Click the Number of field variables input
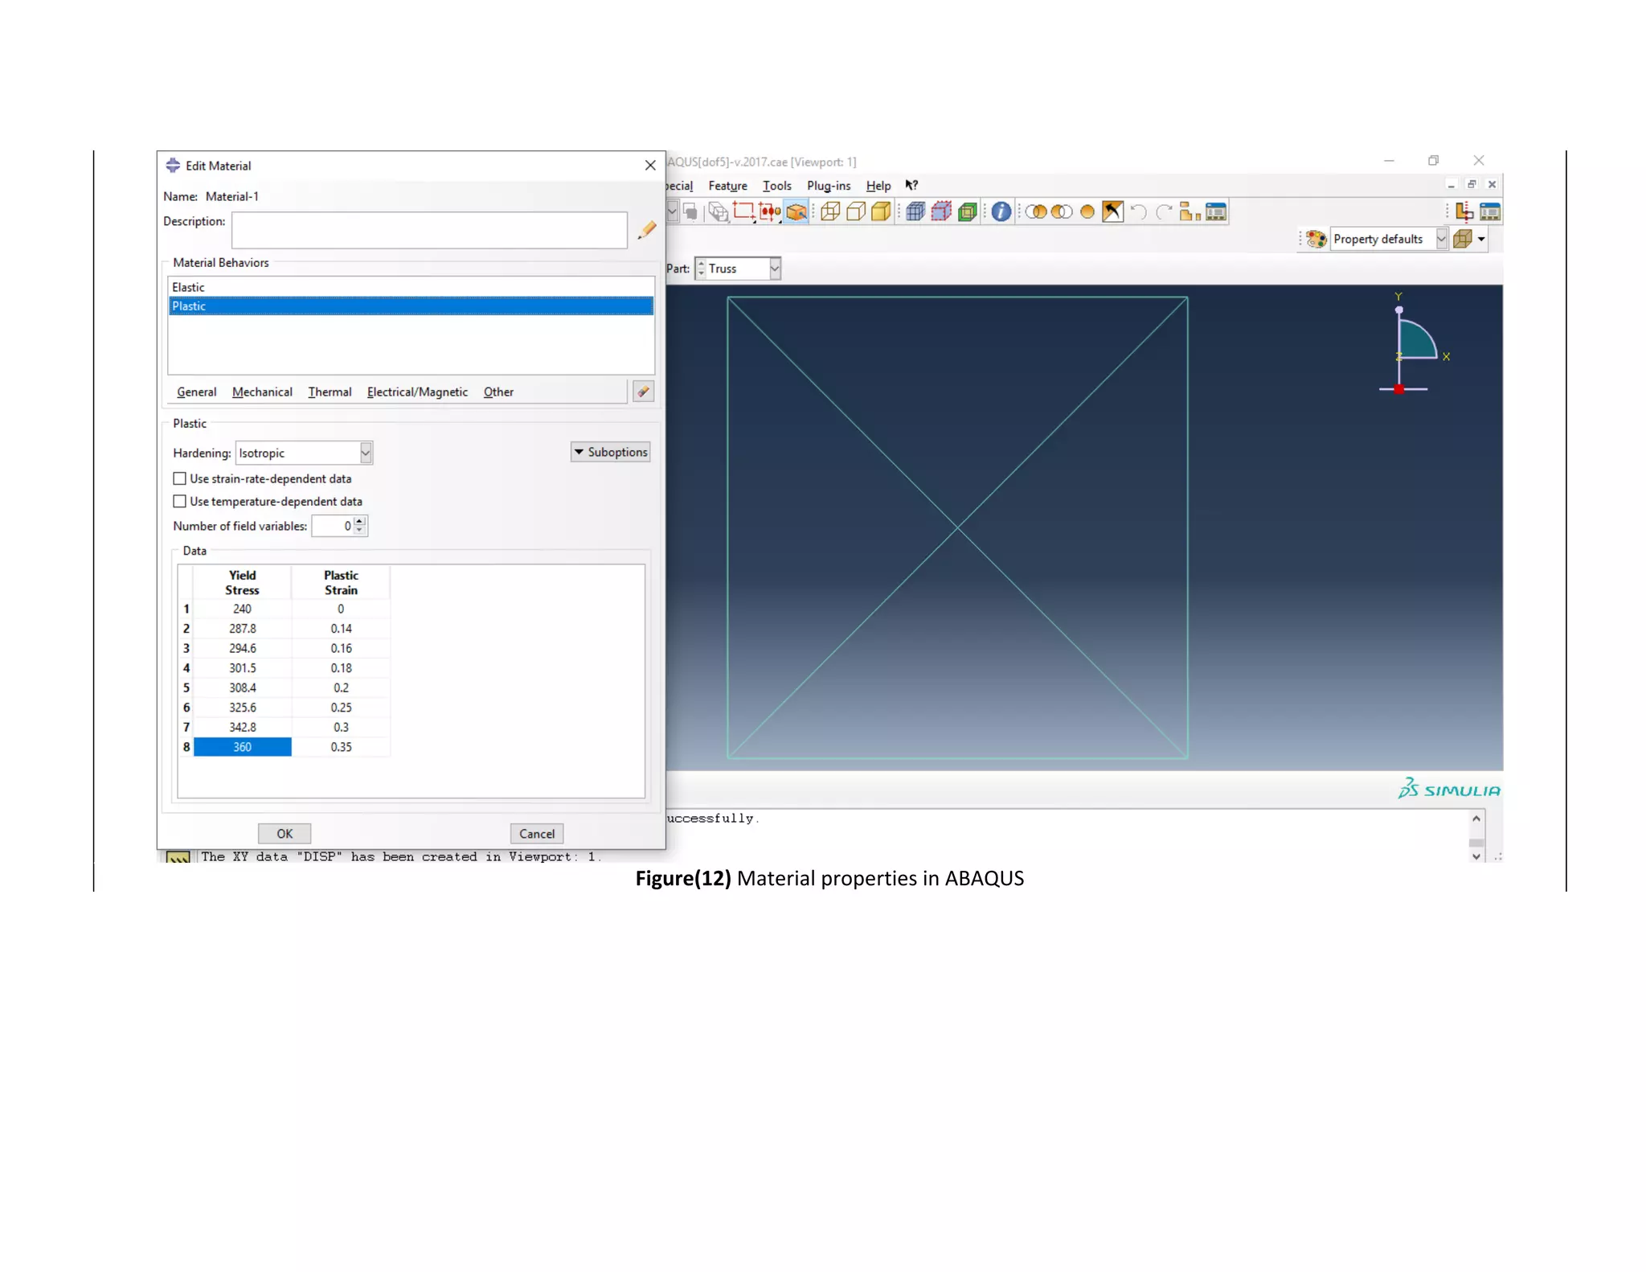The image size is (1646, 1272). (333, 526)
